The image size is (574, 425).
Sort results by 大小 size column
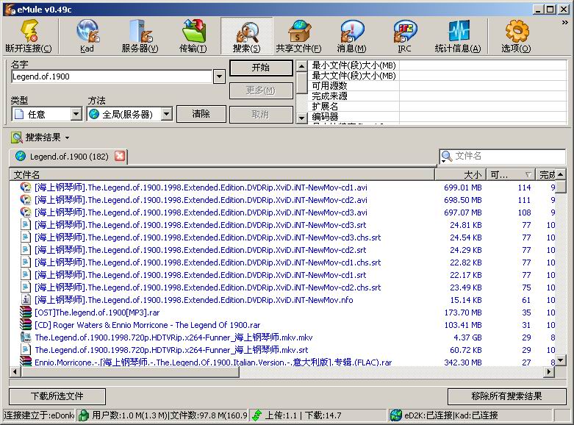tap(460, 175)
